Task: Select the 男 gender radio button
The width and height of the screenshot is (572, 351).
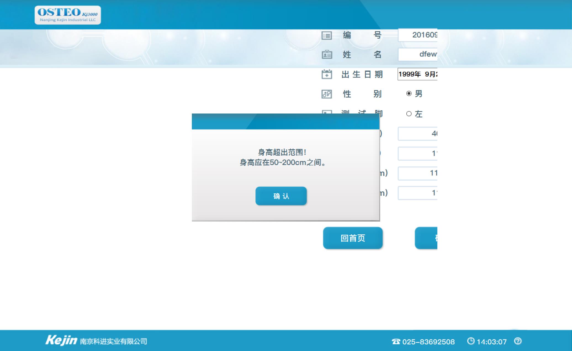Action: [x=409, y=94]
